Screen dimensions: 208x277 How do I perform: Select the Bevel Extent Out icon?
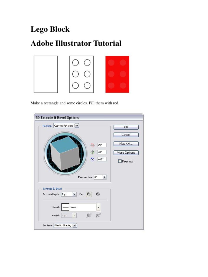89,215
